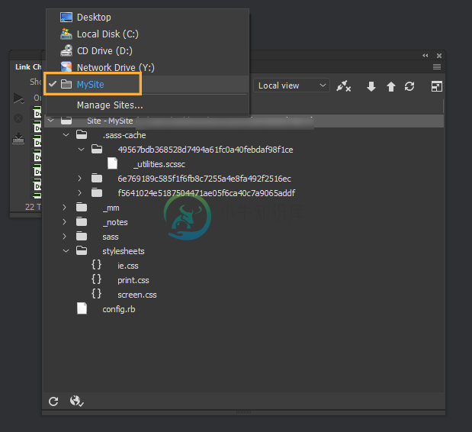Click the stylesheets folder name
The width and height of the screenshot is (472, 432).
[123, 251]
